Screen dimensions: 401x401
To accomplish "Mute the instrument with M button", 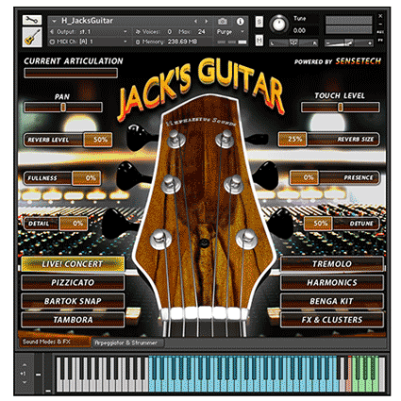I will (259, 40).
